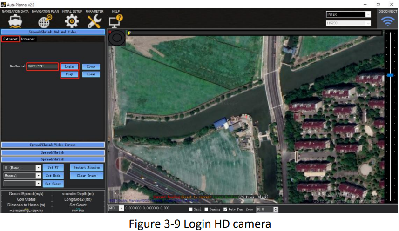
Task: Click the Gps Status readout
Action: 26,199
